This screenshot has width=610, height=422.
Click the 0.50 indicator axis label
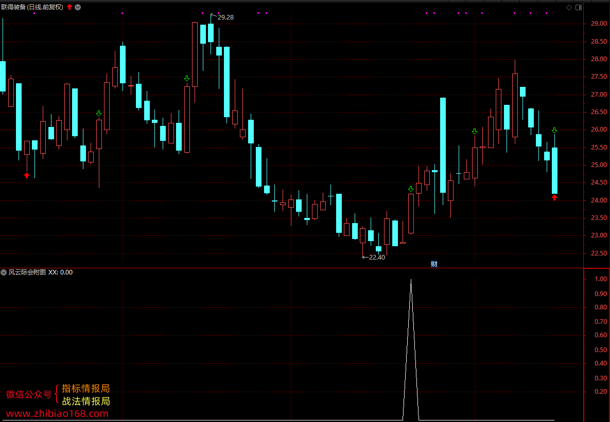coord(601,350)
